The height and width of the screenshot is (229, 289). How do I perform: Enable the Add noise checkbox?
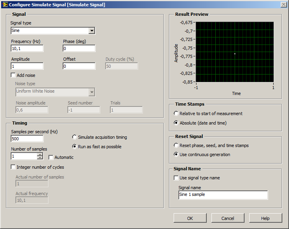click(13, 75)
